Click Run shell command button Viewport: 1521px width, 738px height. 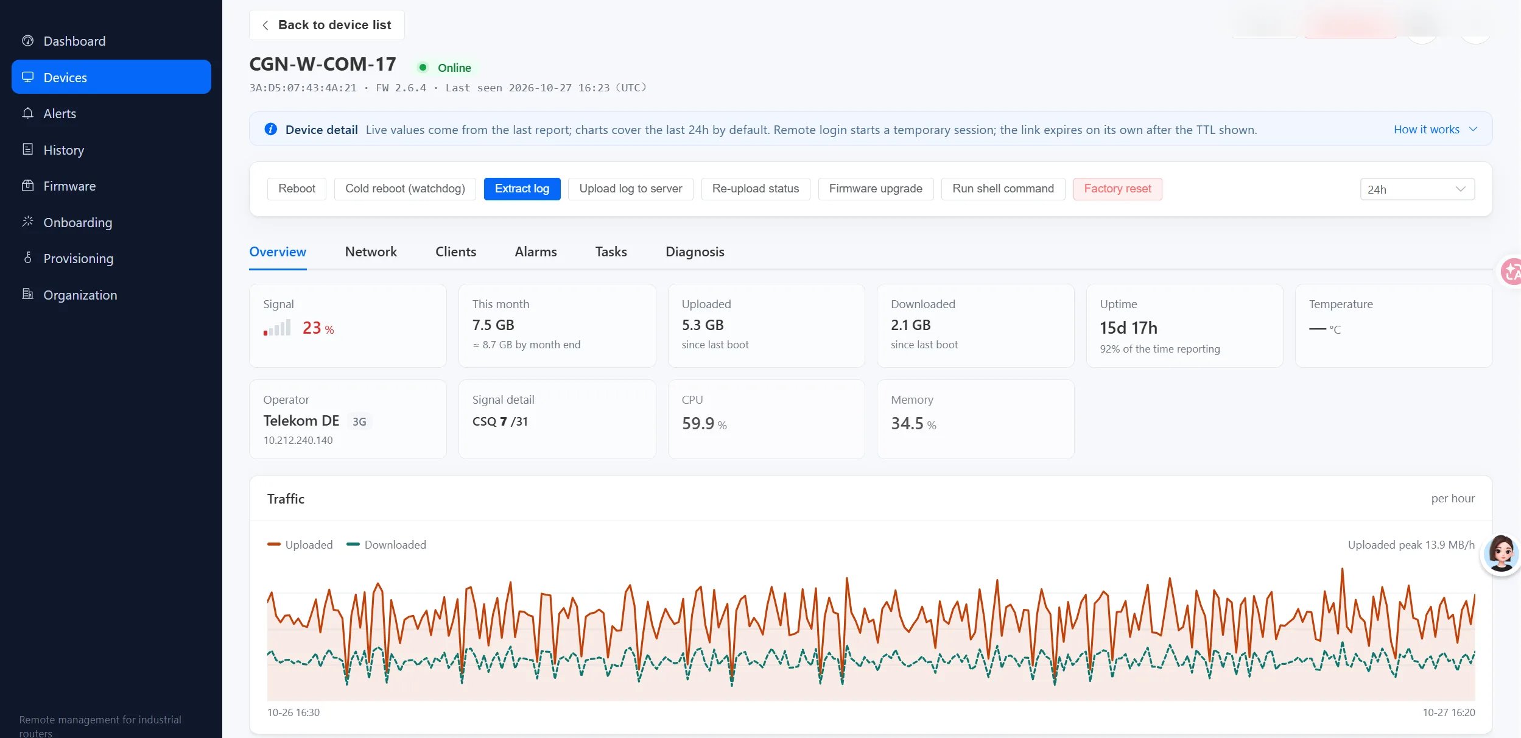(1003, 189)
